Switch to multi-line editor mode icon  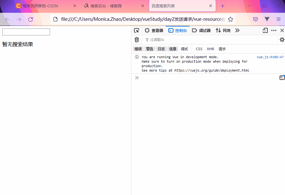tap(282, 78)
